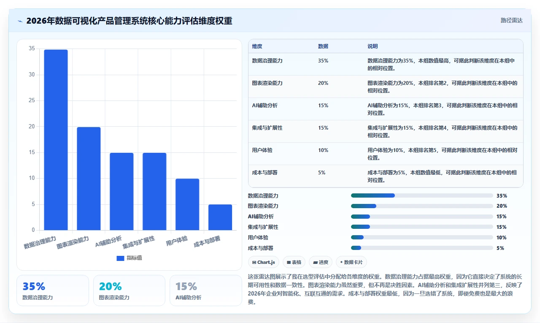
Task: Click the 5% value in the table
Action: (321, 173)
